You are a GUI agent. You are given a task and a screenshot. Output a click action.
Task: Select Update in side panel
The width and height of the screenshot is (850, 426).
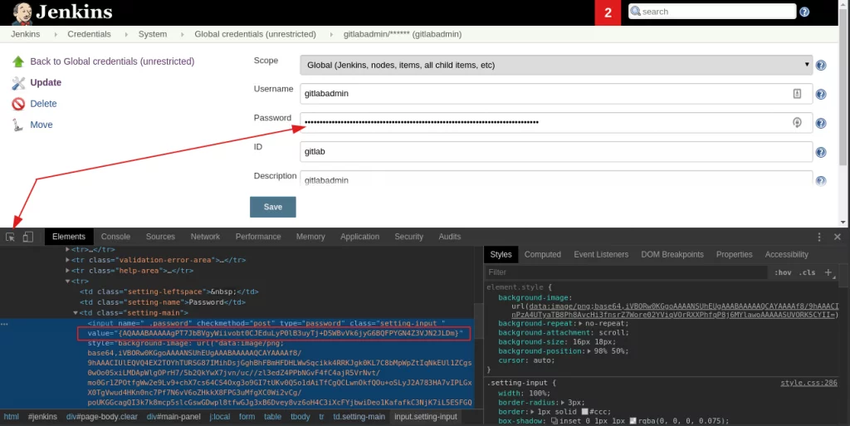point(46,82)
